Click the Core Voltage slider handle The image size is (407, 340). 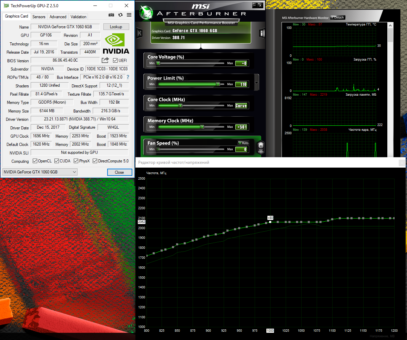tap(158, 63)
